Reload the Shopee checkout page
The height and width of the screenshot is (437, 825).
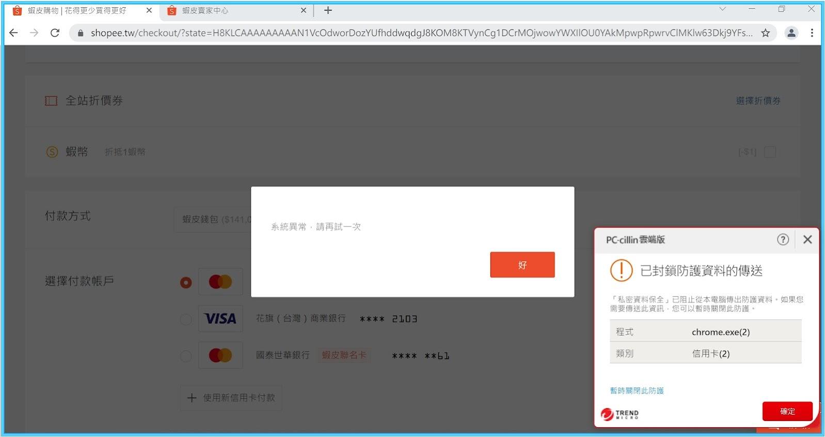[x=55, y=33]
